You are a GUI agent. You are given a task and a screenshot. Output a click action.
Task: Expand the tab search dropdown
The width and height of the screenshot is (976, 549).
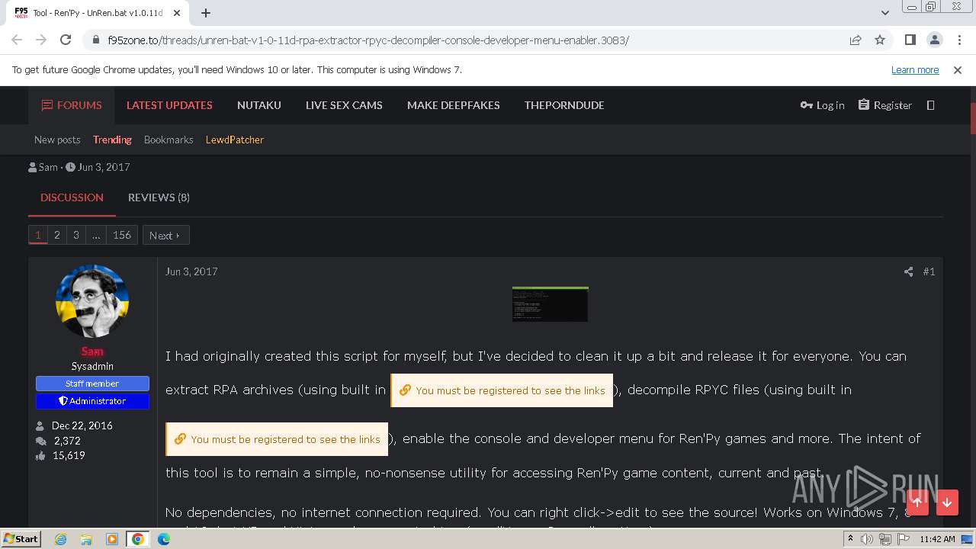(x=884, y=13)
